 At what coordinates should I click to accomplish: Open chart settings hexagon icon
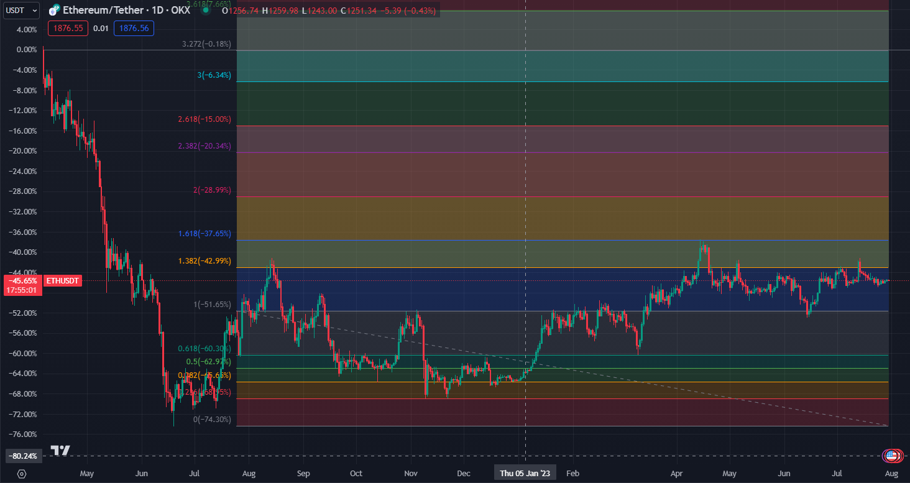[x=22, y=474]
